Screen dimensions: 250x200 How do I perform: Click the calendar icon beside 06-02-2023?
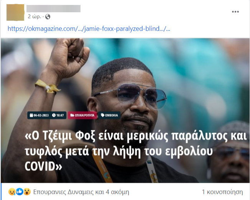31,115
